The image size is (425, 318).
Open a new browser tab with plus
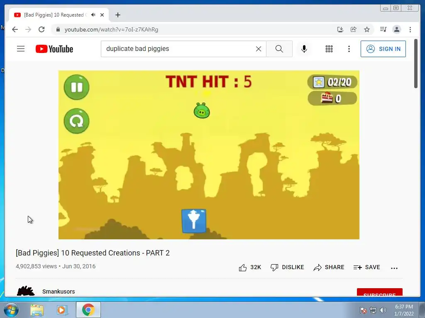117,15
